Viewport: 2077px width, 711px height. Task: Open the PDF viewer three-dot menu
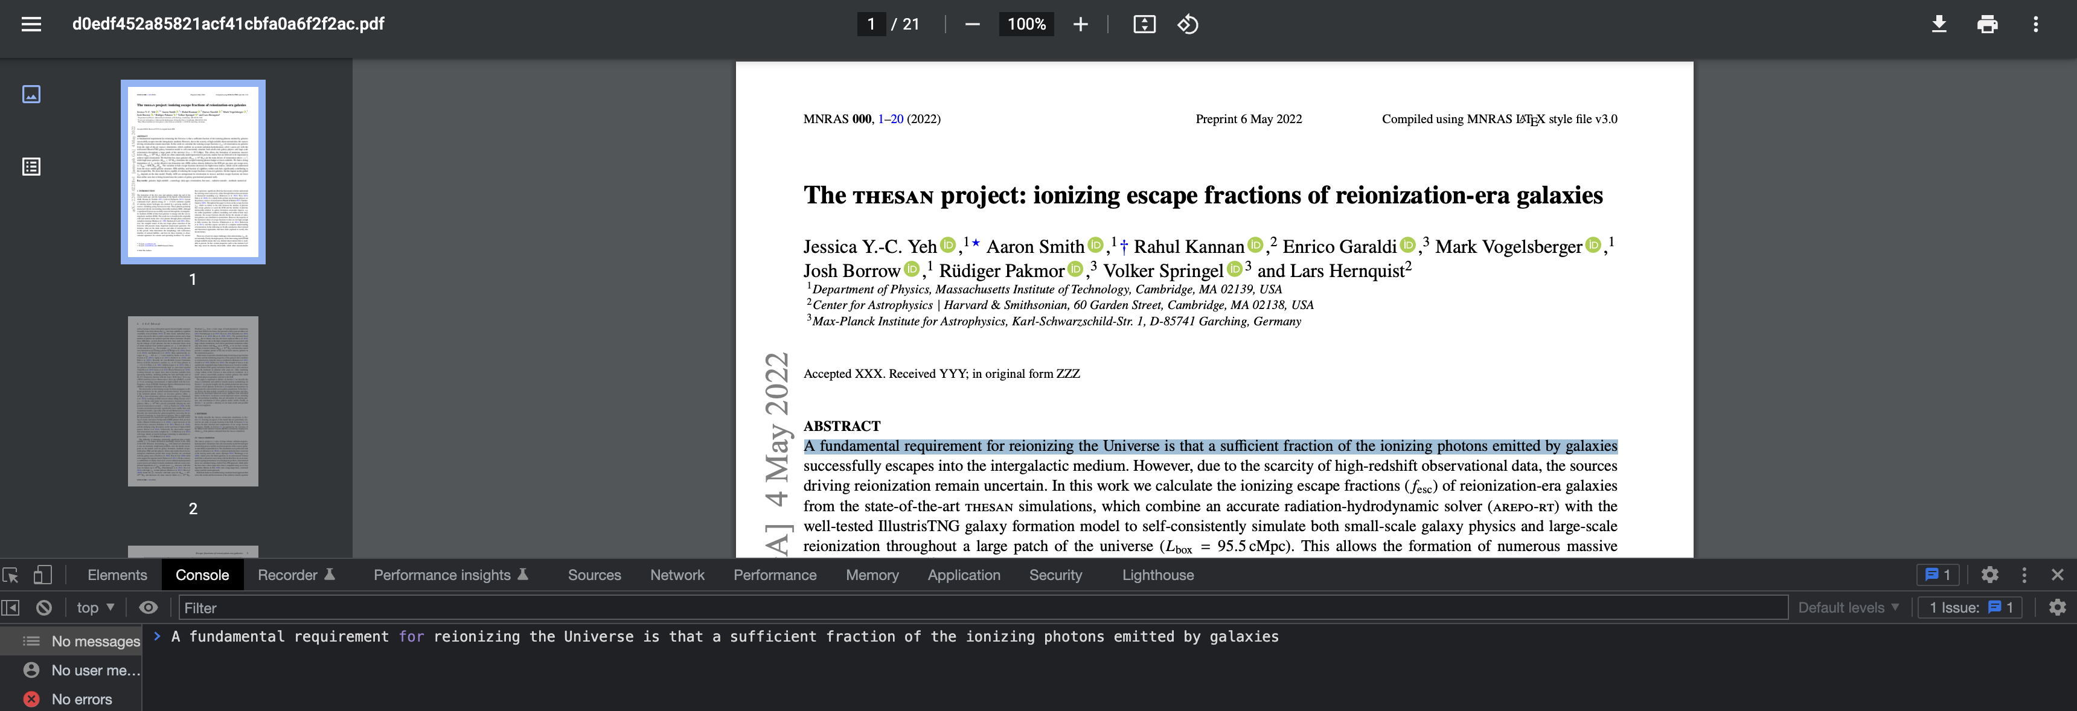coord(2036,24)
